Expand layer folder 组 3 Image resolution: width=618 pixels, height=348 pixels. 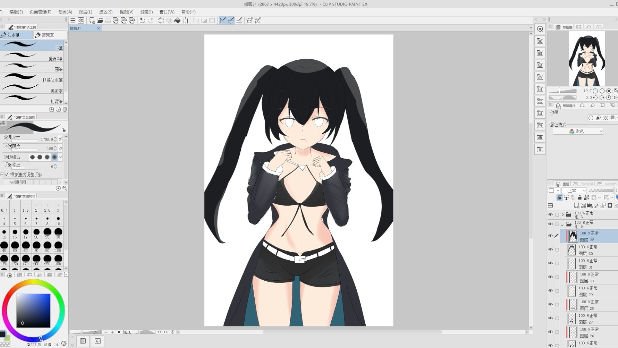(563, 215)
